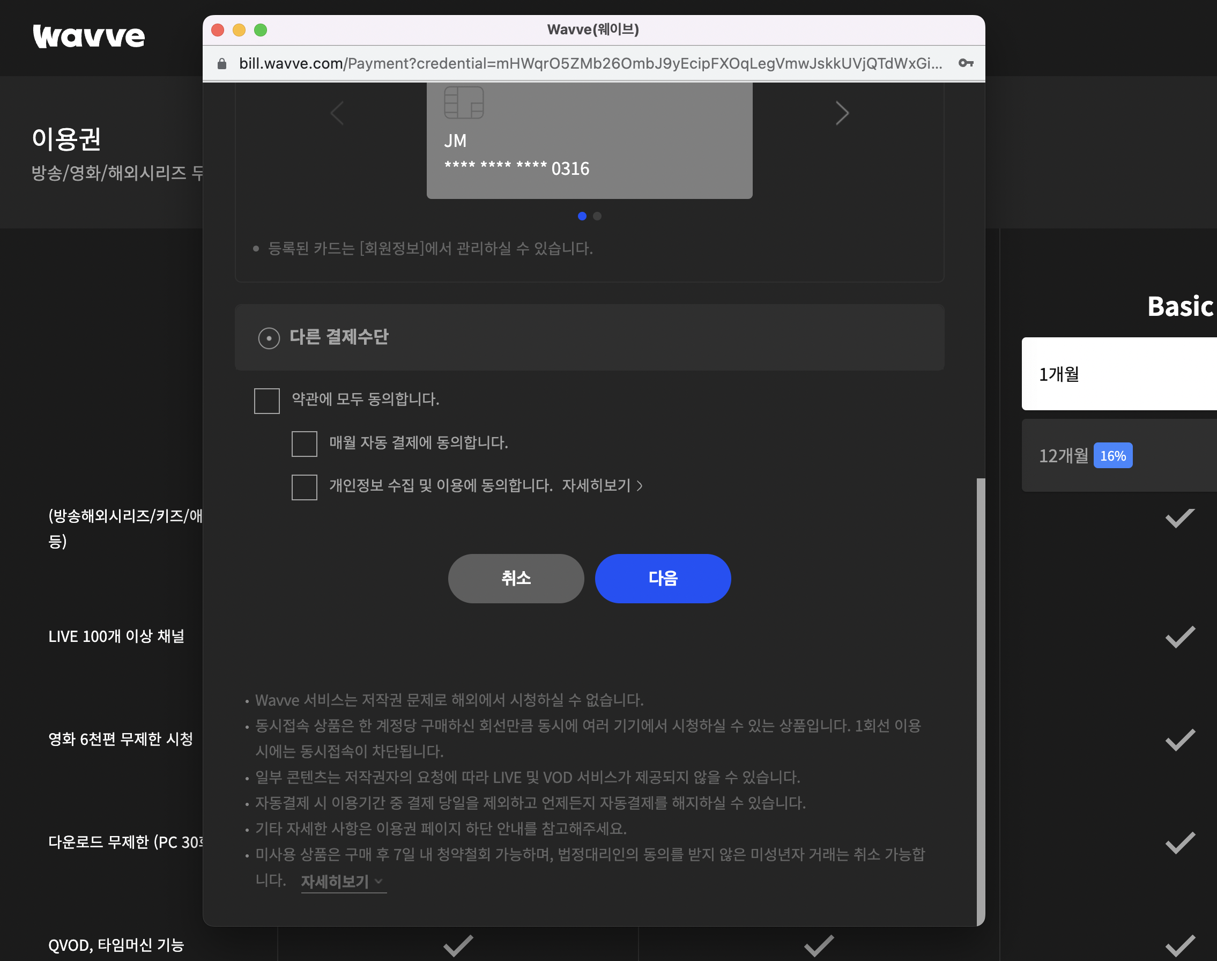Select the 다른 결제수단 radio button

[x=268, y=338]
